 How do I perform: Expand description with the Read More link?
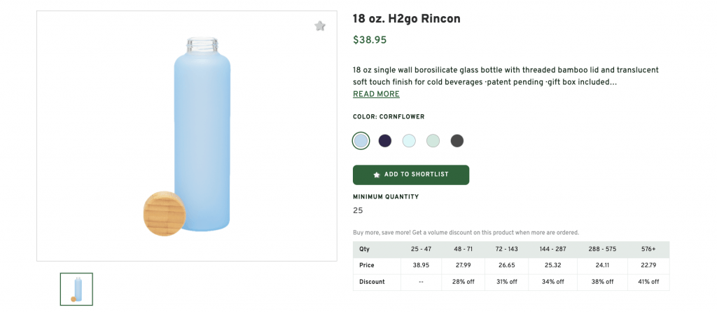pyautogui.click(x=376, y=94)
